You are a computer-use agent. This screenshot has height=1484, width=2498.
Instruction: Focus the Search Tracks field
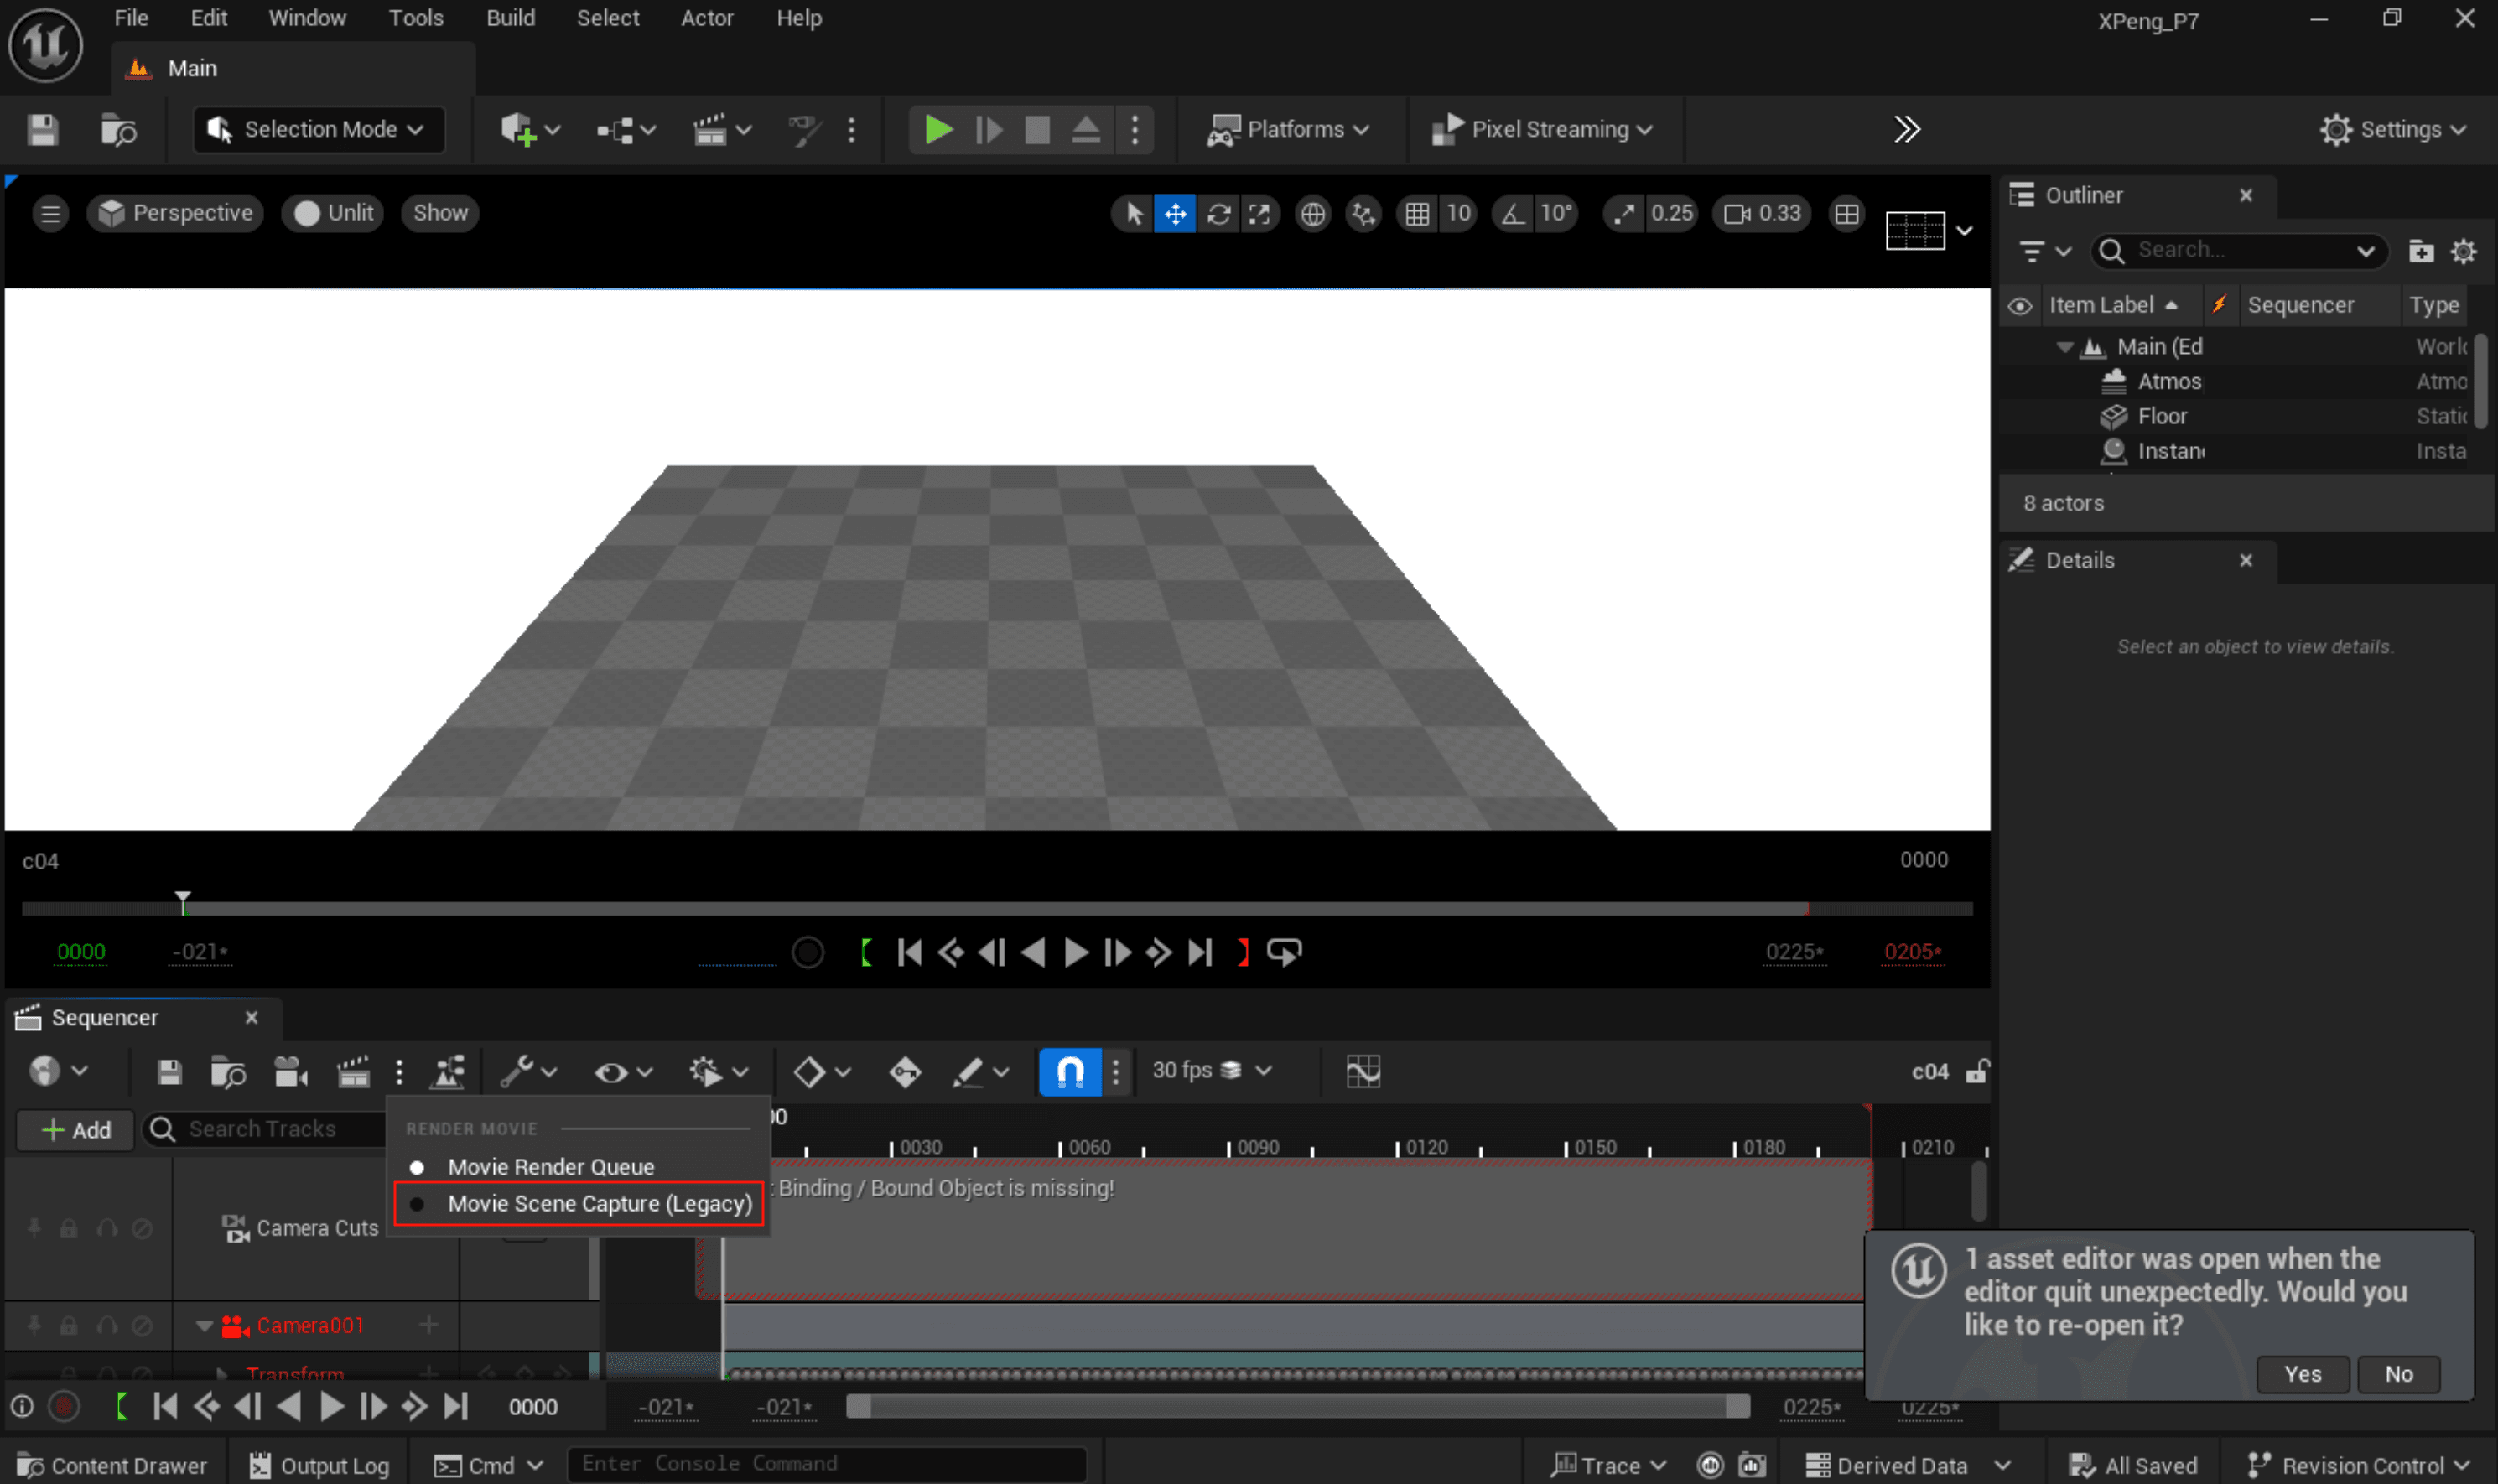click(x=266, y=1130)
